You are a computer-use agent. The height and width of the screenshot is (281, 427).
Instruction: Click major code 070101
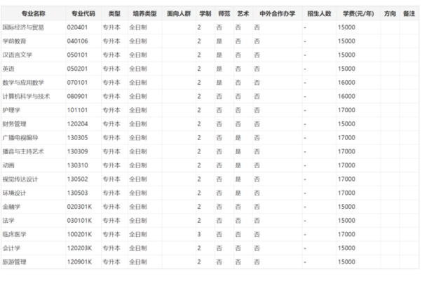pos(77,83)
